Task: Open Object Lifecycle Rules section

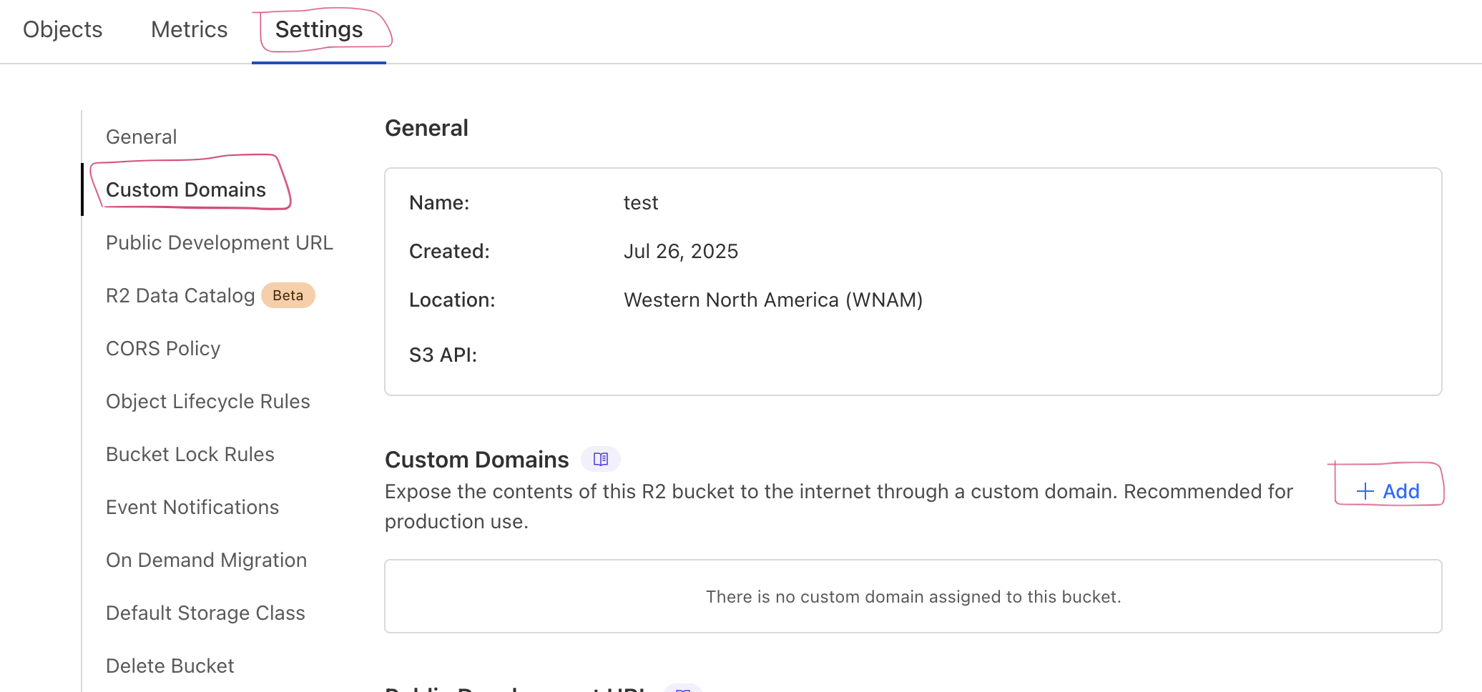Action: (208, 401)
